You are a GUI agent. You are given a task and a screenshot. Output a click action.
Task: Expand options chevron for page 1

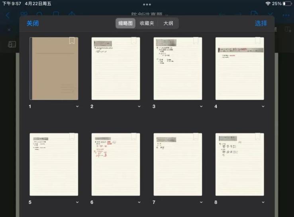(77, 107)
